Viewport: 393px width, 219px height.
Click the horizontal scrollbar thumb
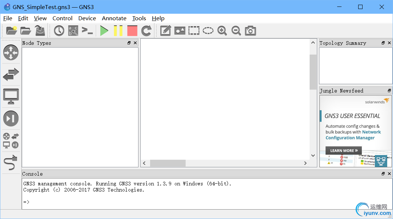pyautogui.click(x=168, y=163)
